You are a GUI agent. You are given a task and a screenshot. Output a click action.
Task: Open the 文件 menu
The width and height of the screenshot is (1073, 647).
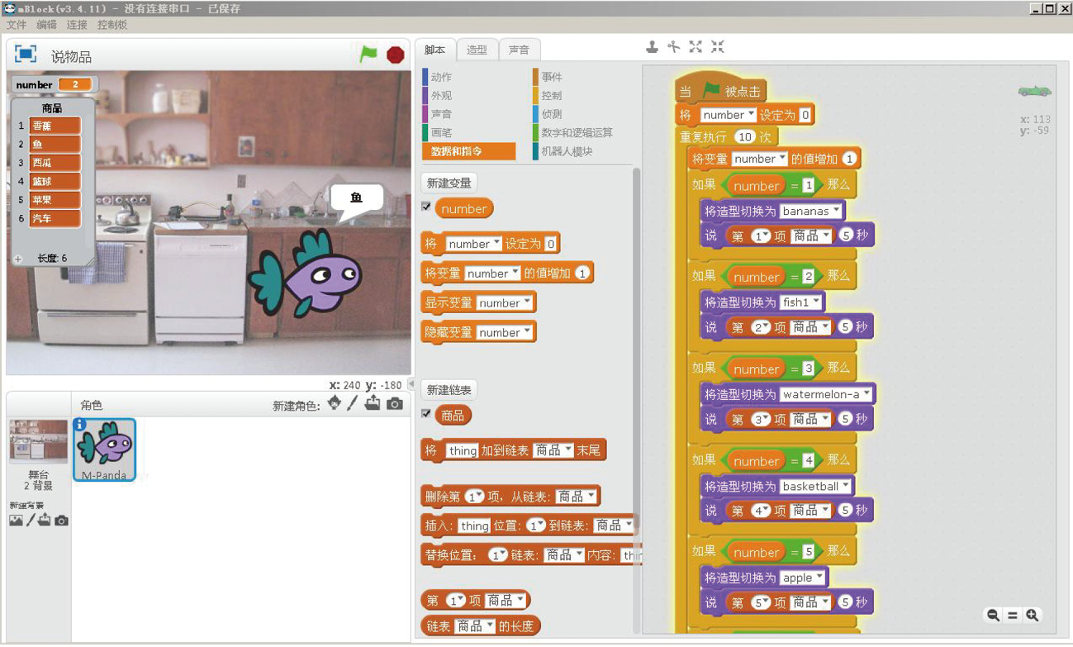(17, 25)
